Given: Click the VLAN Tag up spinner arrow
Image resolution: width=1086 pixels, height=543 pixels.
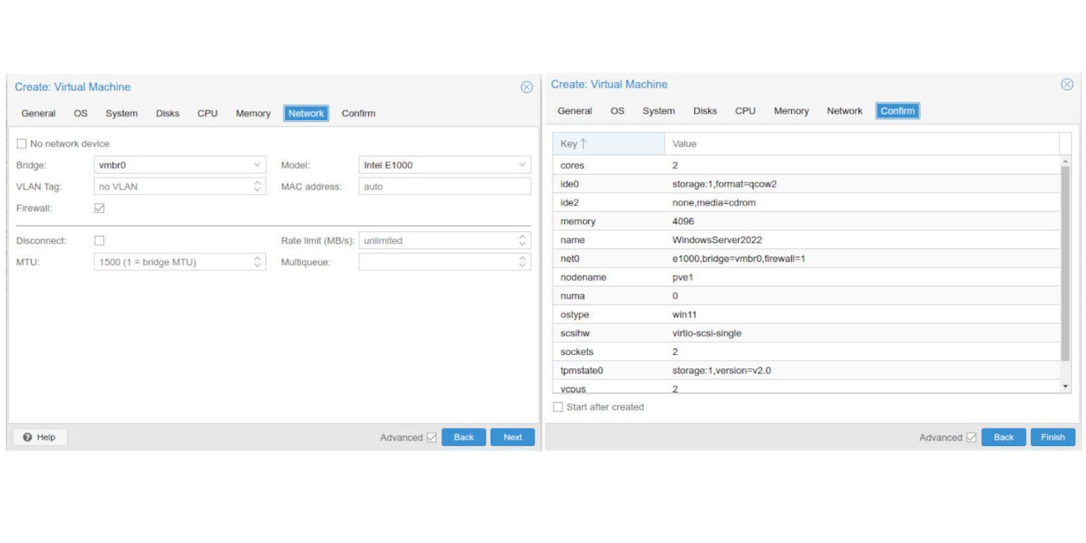Looking at the screenshot, I should (x=258, y=183).
